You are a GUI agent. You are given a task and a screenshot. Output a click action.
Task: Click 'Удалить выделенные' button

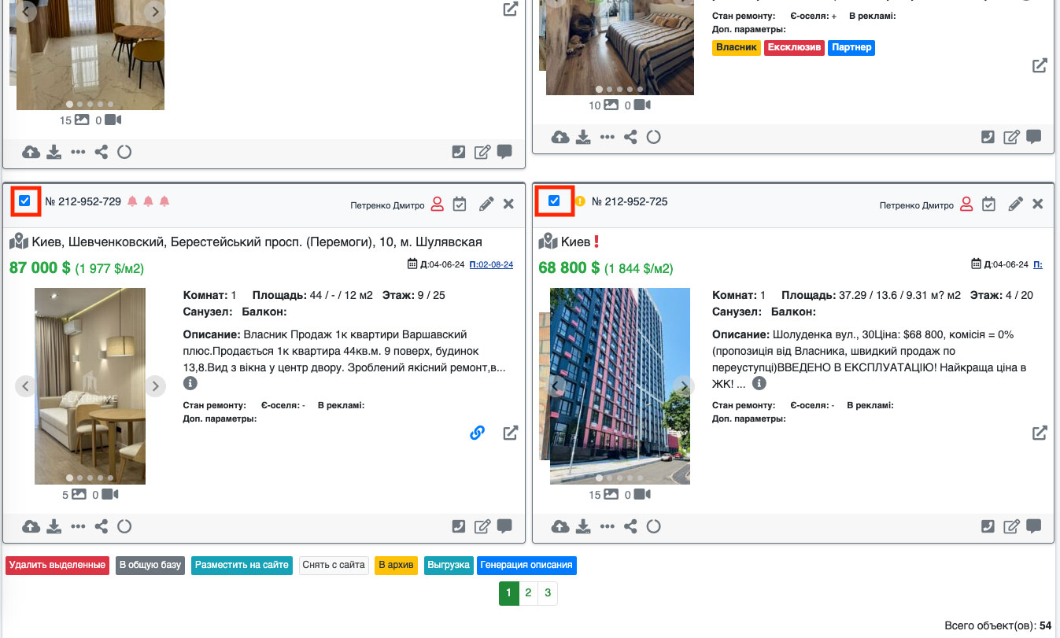click(57, 565)
